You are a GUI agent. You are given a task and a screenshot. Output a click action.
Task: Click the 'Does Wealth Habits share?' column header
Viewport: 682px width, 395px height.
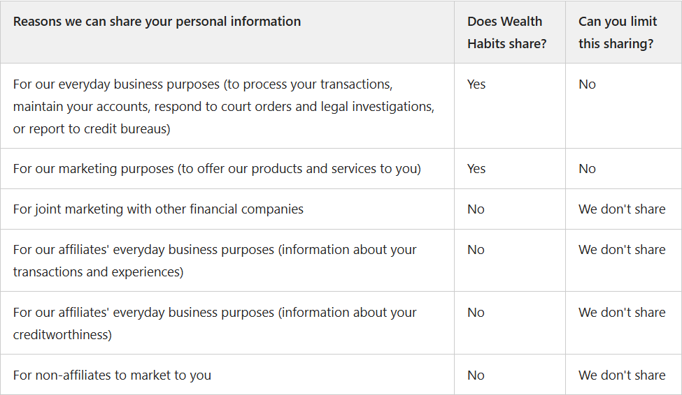tap(506, 33)
